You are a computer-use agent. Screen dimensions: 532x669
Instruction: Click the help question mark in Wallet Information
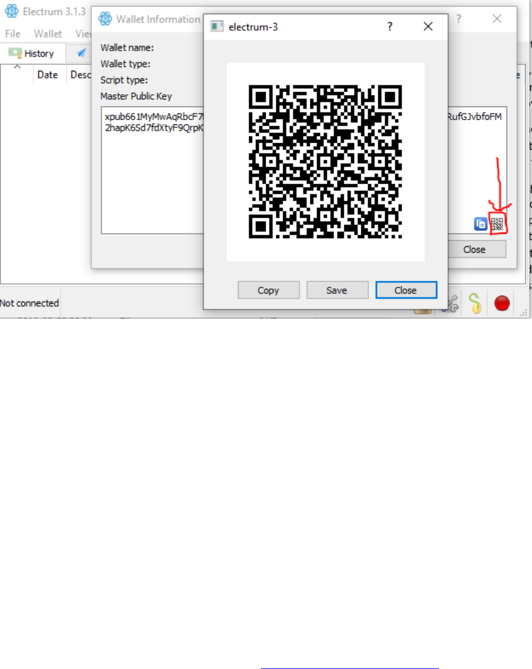[458, 19]
